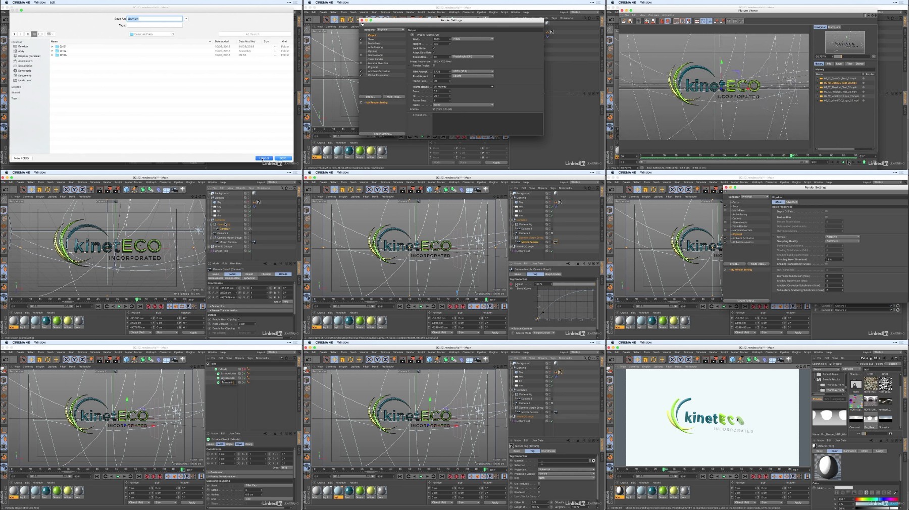Viewport: 909px width, 510px height.
Task: Switch the Save dialog to column view
Action: pyautogui.click(x=39, y=34)
